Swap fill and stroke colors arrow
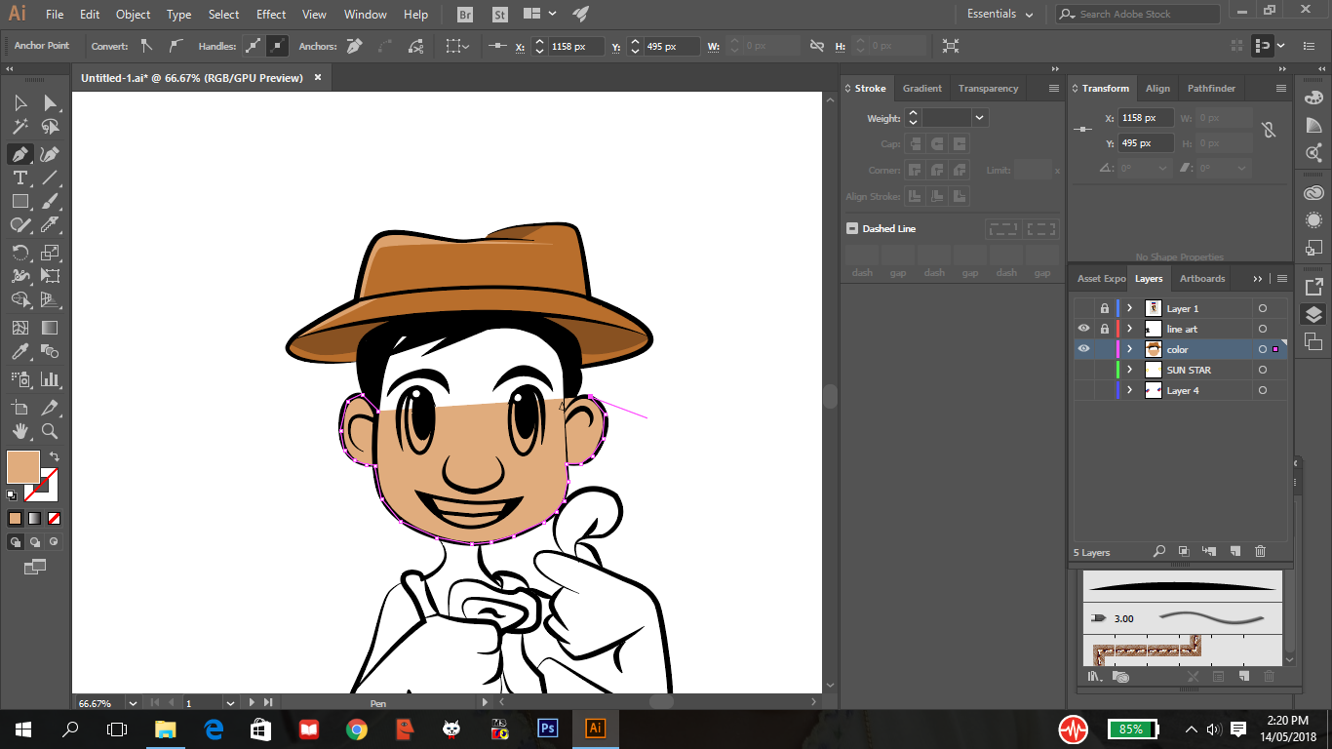The width and height of the screenshot is (1332, 749). point(55,456)
